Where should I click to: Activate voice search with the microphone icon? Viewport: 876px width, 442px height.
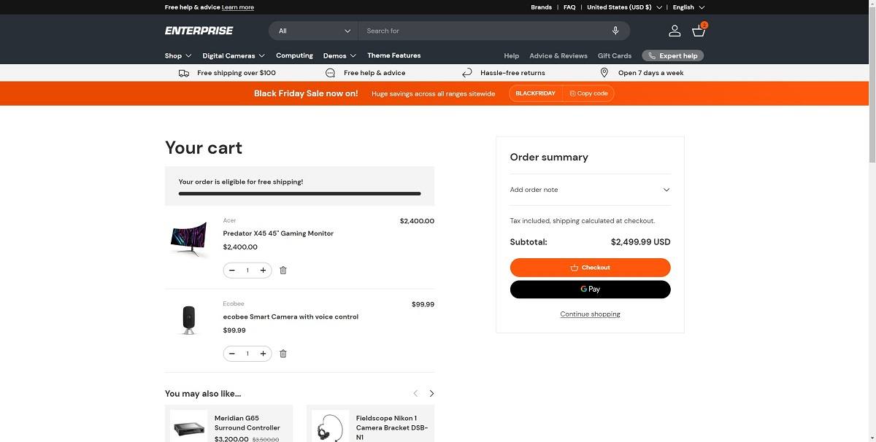(614, 30)
